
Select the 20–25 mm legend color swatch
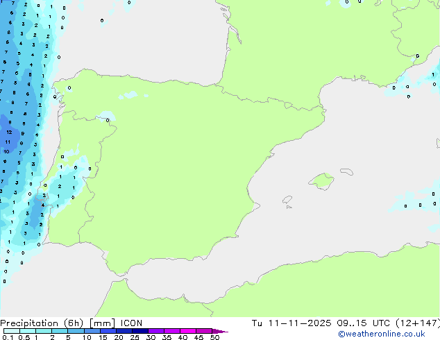click(x=124, y=331)
